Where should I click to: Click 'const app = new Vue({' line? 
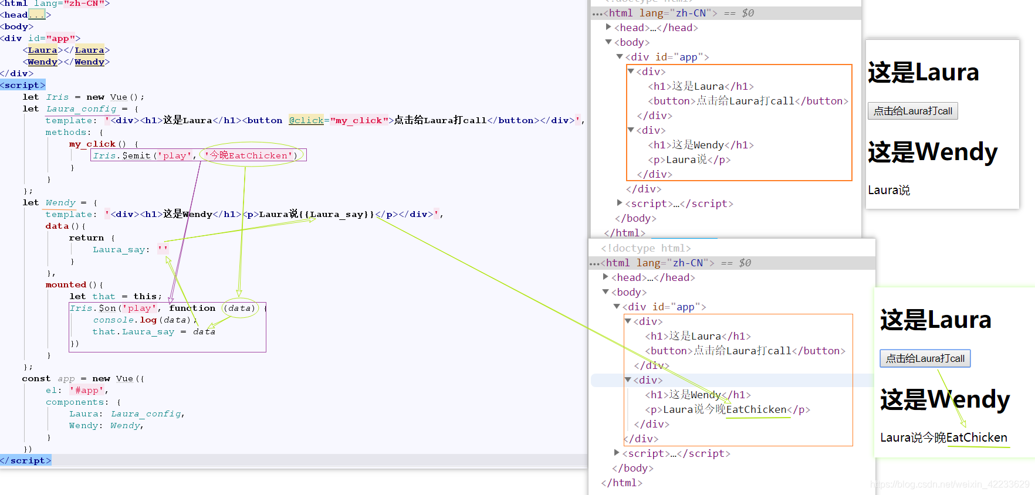[83, 378]
